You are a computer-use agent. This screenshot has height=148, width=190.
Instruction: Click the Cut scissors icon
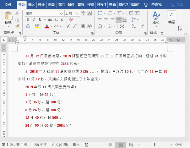[x=17, y=13]
